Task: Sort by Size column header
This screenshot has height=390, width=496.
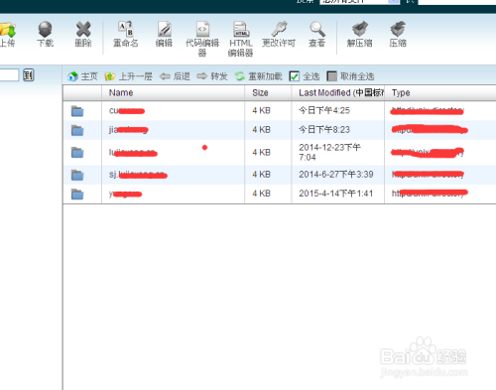Action: [x=268, y=93]
